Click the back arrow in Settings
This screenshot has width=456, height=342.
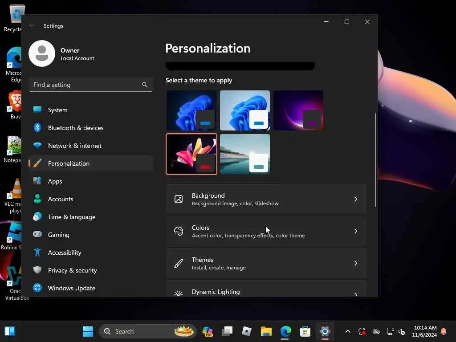(x=32, y=25)
